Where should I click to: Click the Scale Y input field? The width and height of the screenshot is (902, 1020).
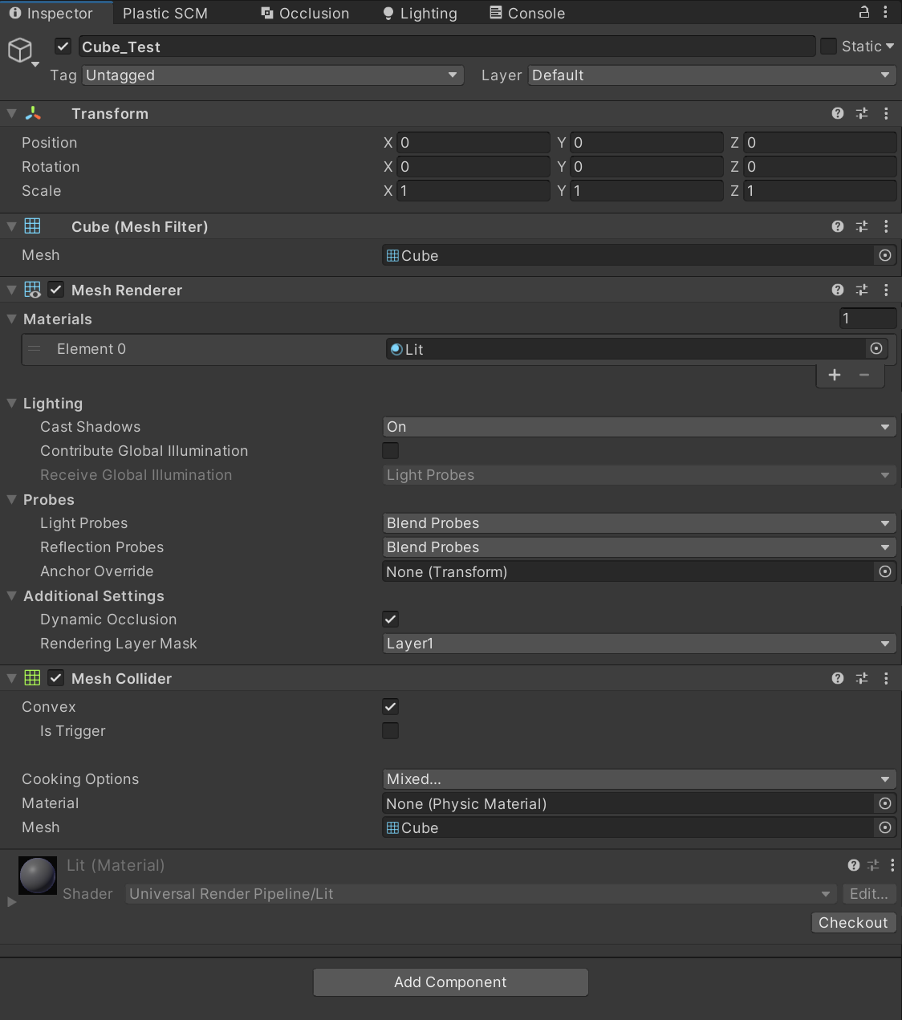click(647, 191)
